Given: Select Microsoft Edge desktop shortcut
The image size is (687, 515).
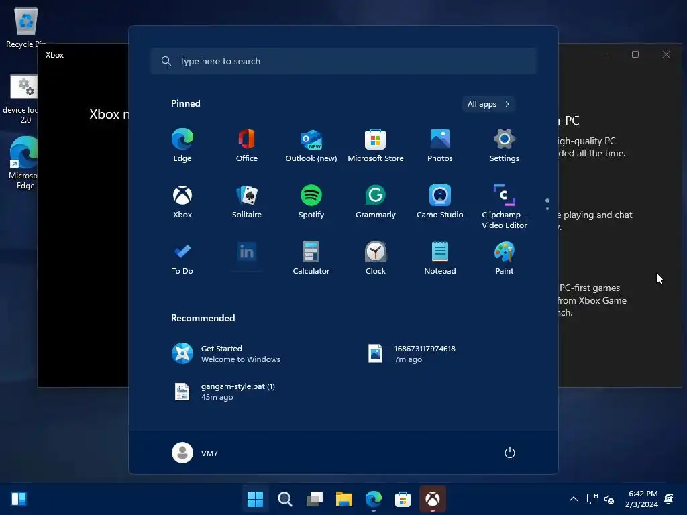Looking at the screenshot, I should click(23, 163).
